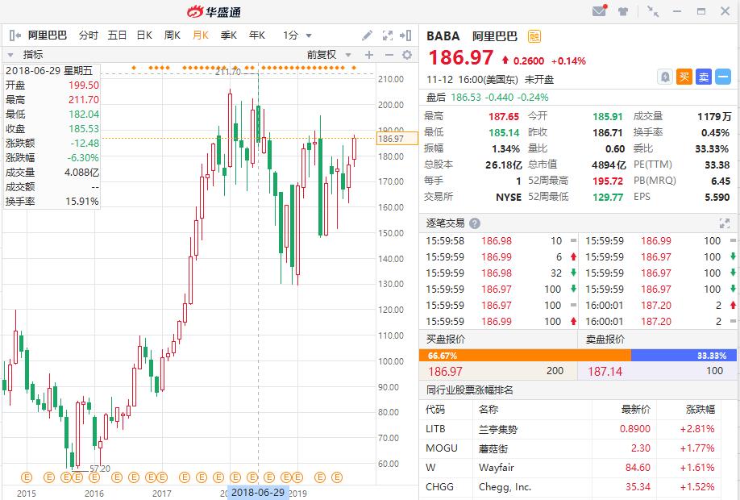This screenshot has height=500, width=740.
Task: Open chart settings gear
Action: pos(407,55)
